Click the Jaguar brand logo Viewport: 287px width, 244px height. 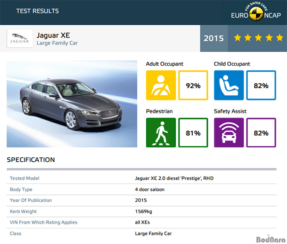(x=20, y=39)
